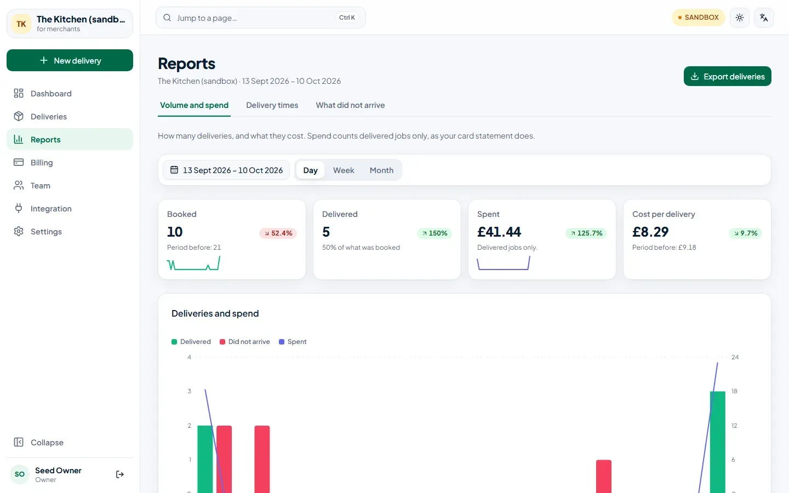Click the TK merchant avatar
Image resolution: width=789 pixels, height=493 pixels.
pyautogui.click(x=21, y=24)
